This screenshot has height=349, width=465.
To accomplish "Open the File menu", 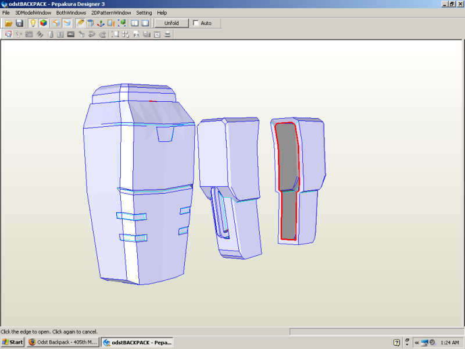I will [x=6, y=12].
